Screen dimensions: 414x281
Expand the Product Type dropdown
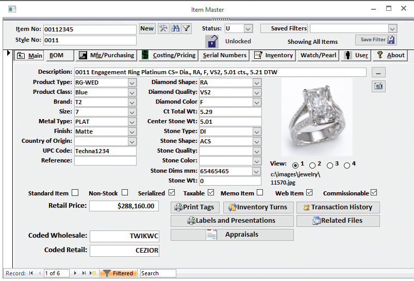[131, 82]
